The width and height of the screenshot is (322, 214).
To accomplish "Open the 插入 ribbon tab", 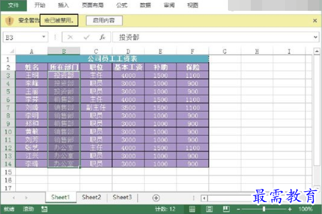I will [x=63, y=5].
